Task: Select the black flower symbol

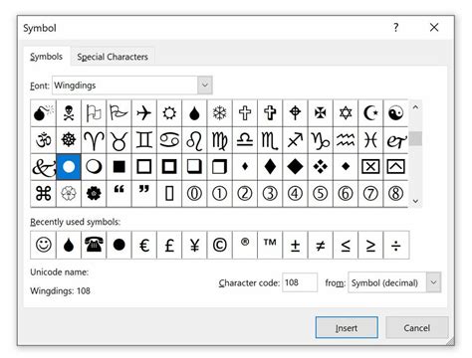Action: [x=94, y=194]
